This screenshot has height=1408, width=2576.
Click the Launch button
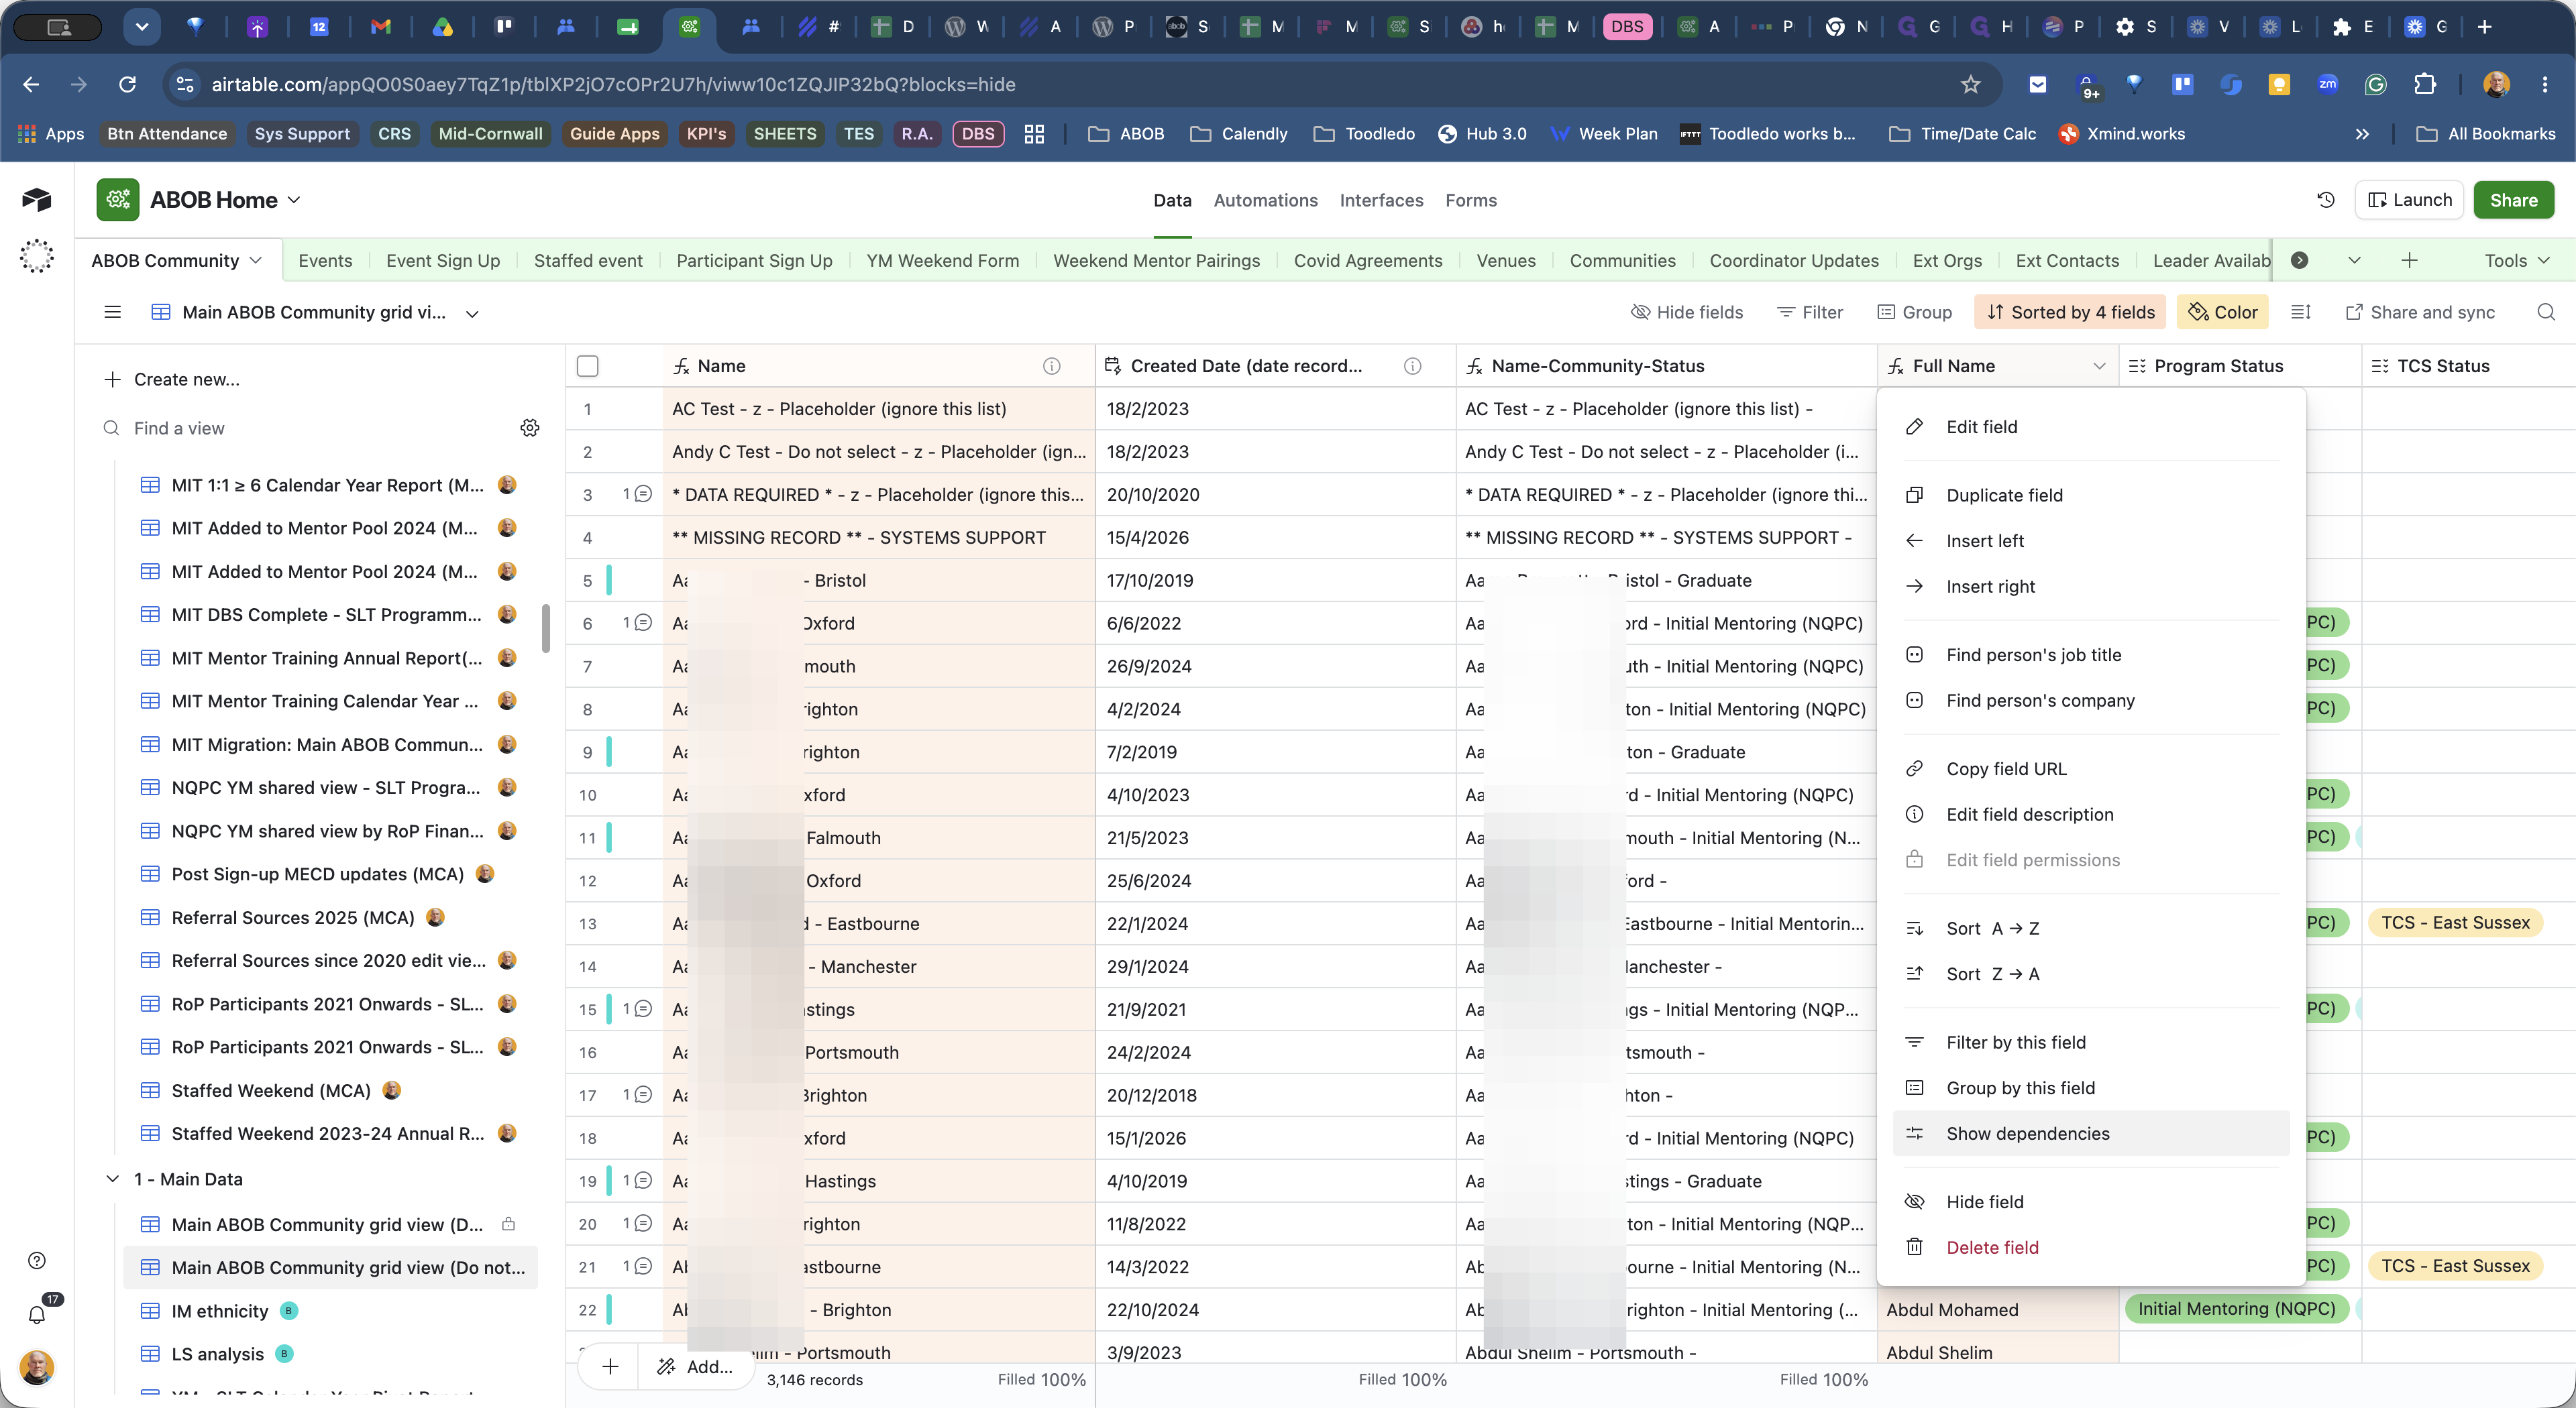[x=2409, y=200]
